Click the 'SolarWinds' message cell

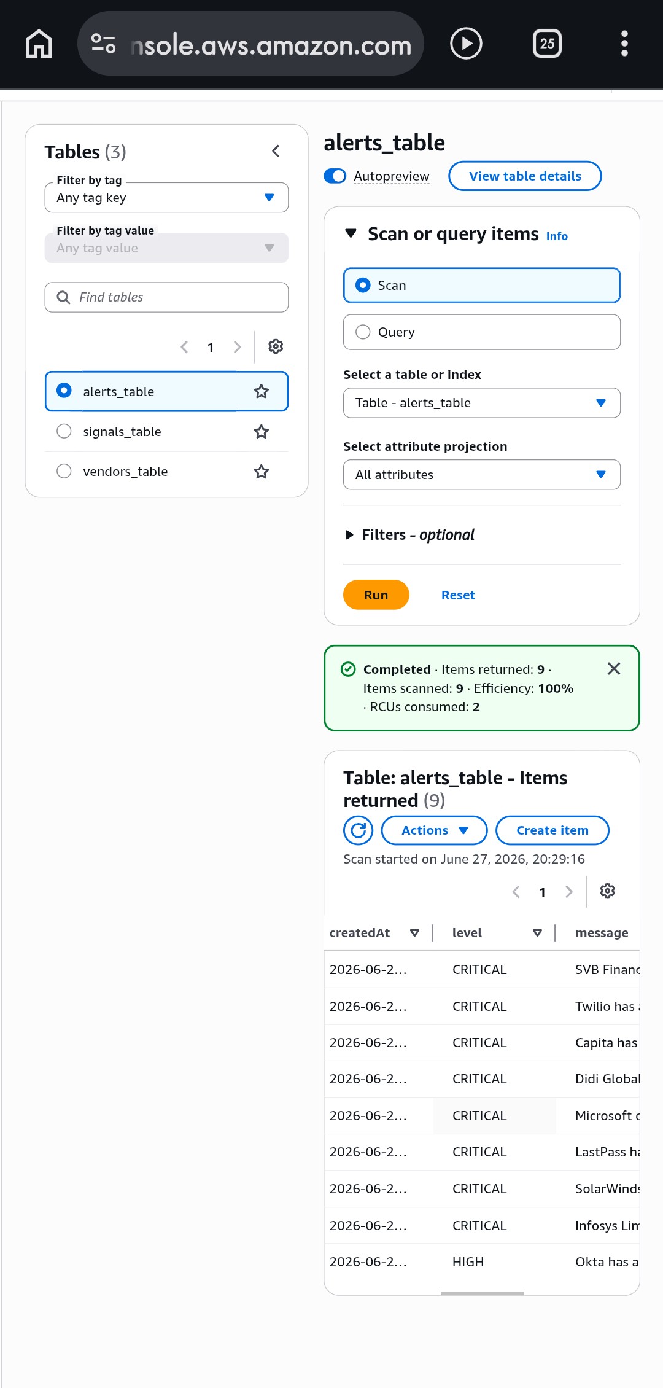pos(607,1189)
